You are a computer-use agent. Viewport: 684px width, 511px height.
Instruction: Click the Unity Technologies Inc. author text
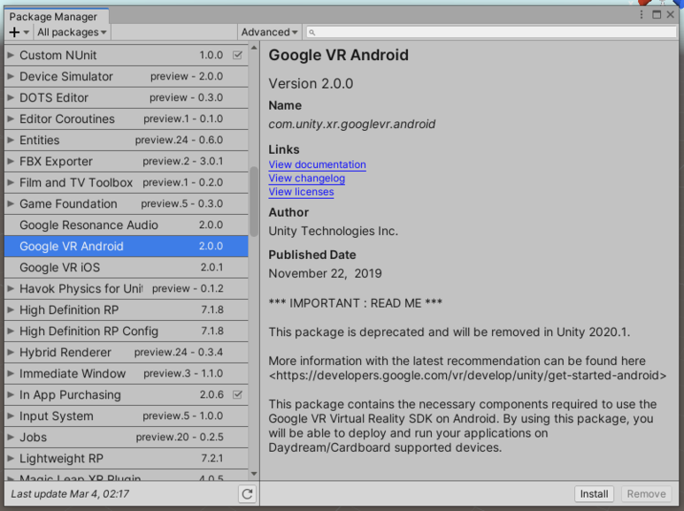333,231
